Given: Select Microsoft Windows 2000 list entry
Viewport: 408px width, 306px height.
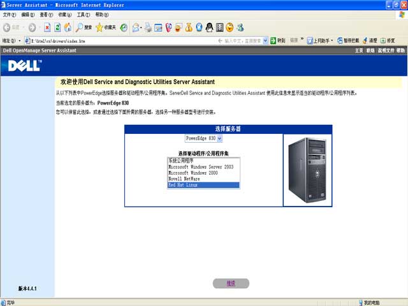Looking at the screenshot, I should (203, 173).
